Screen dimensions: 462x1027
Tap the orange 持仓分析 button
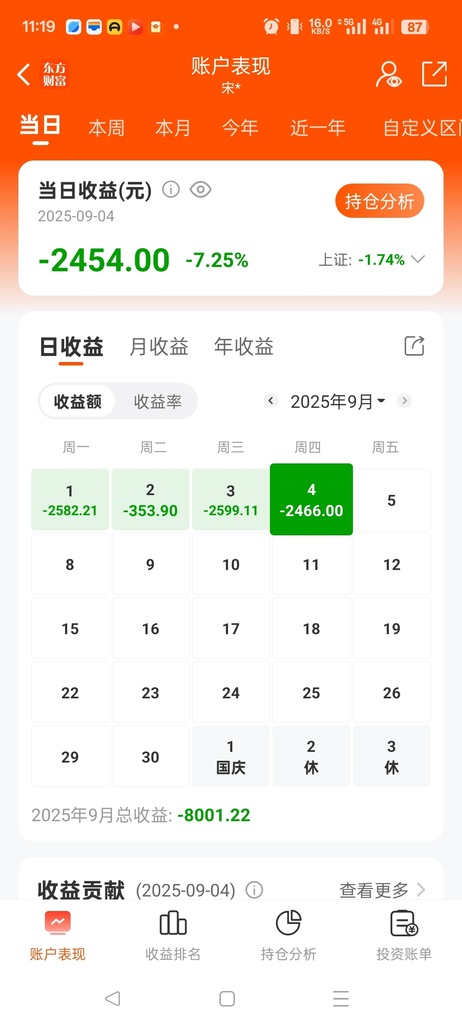point(379,201)
